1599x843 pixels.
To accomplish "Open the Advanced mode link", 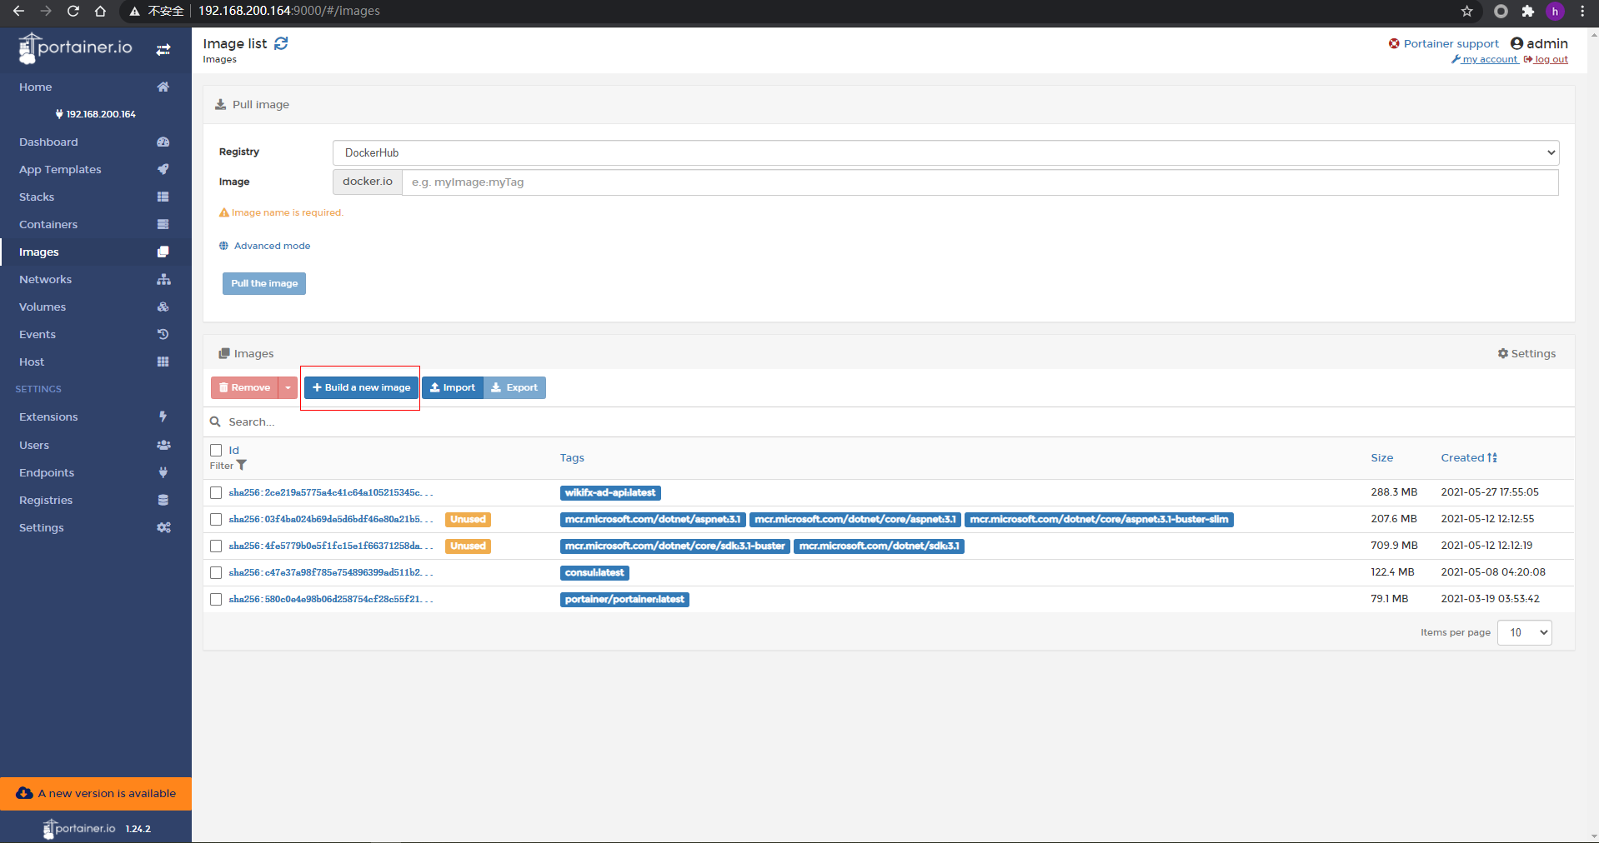I will 272,246.
